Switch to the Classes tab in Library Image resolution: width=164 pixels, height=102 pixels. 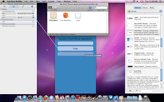(x=145, y=8)
